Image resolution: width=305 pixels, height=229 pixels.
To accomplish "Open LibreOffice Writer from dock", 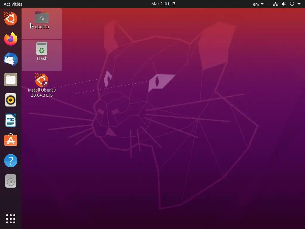I will 11,120.
